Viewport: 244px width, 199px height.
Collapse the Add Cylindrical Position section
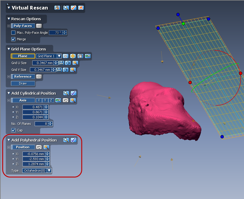point(9,93)
